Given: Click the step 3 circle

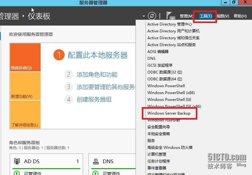Looking at the screenshot, I should tap(69, 87).
